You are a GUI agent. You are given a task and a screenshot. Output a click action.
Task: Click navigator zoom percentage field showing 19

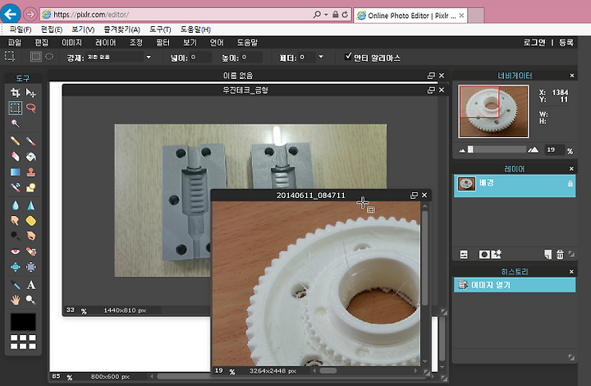tap(554, 150)
